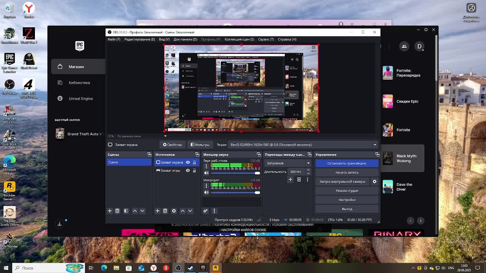Open OBS Studio from taskbar
The width and height of the screenshot is (486, 273).
coord(178,268)
